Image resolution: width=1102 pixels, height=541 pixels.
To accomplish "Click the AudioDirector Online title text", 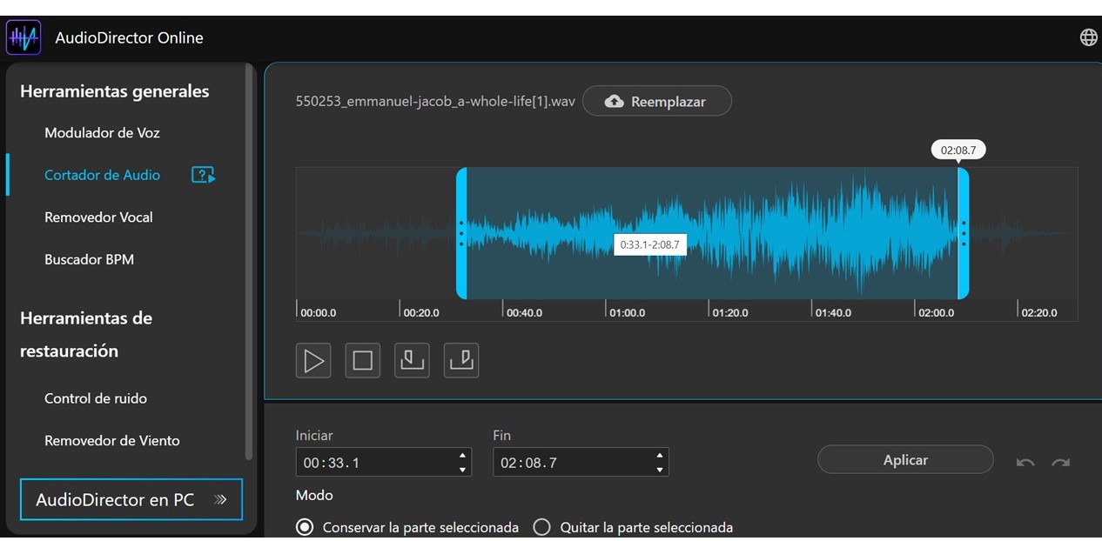I will 129,37.
